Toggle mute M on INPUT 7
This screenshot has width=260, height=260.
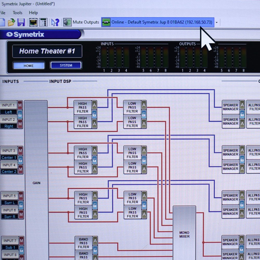[x=21, y=240]
